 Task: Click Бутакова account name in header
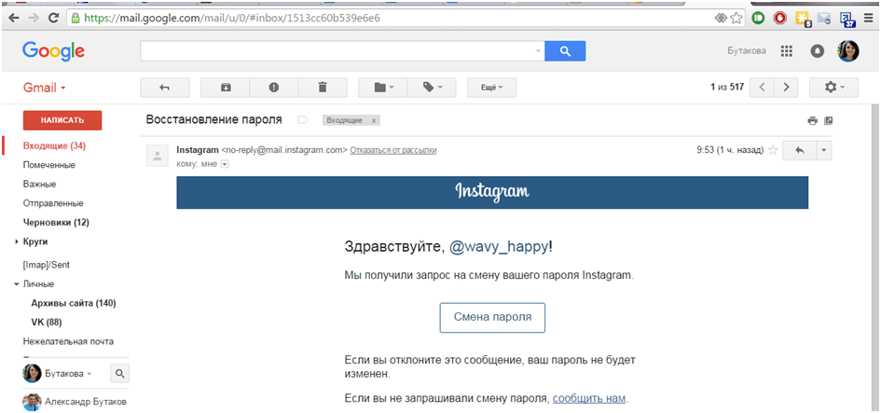[x=747, y=51]
